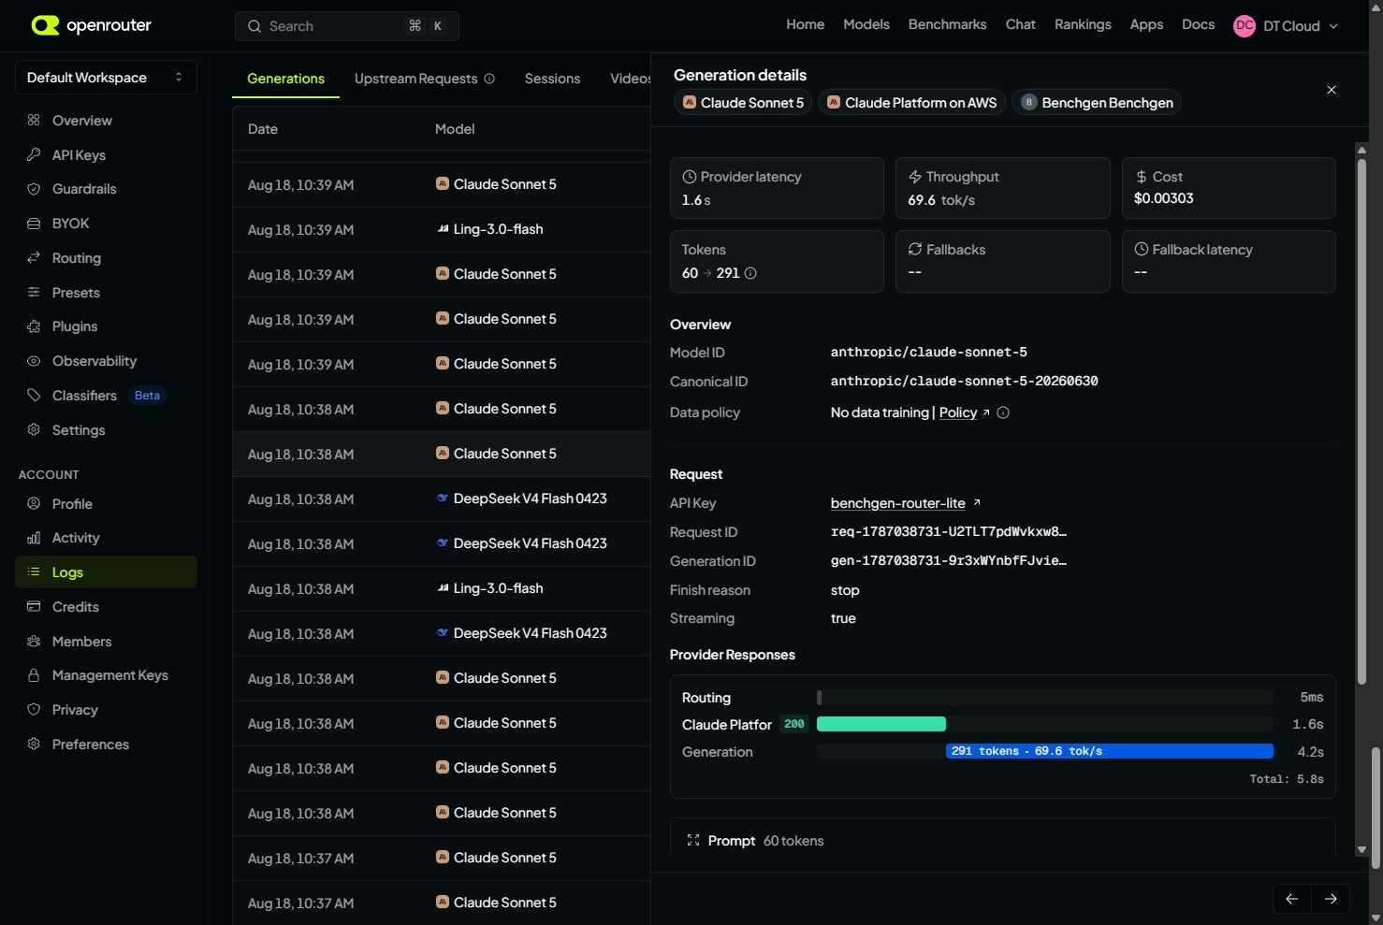Open Benchmarks in the top navigation

point(947,24)
